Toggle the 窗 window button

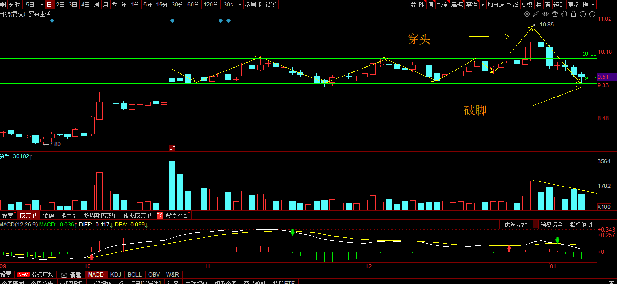[547, 5]
